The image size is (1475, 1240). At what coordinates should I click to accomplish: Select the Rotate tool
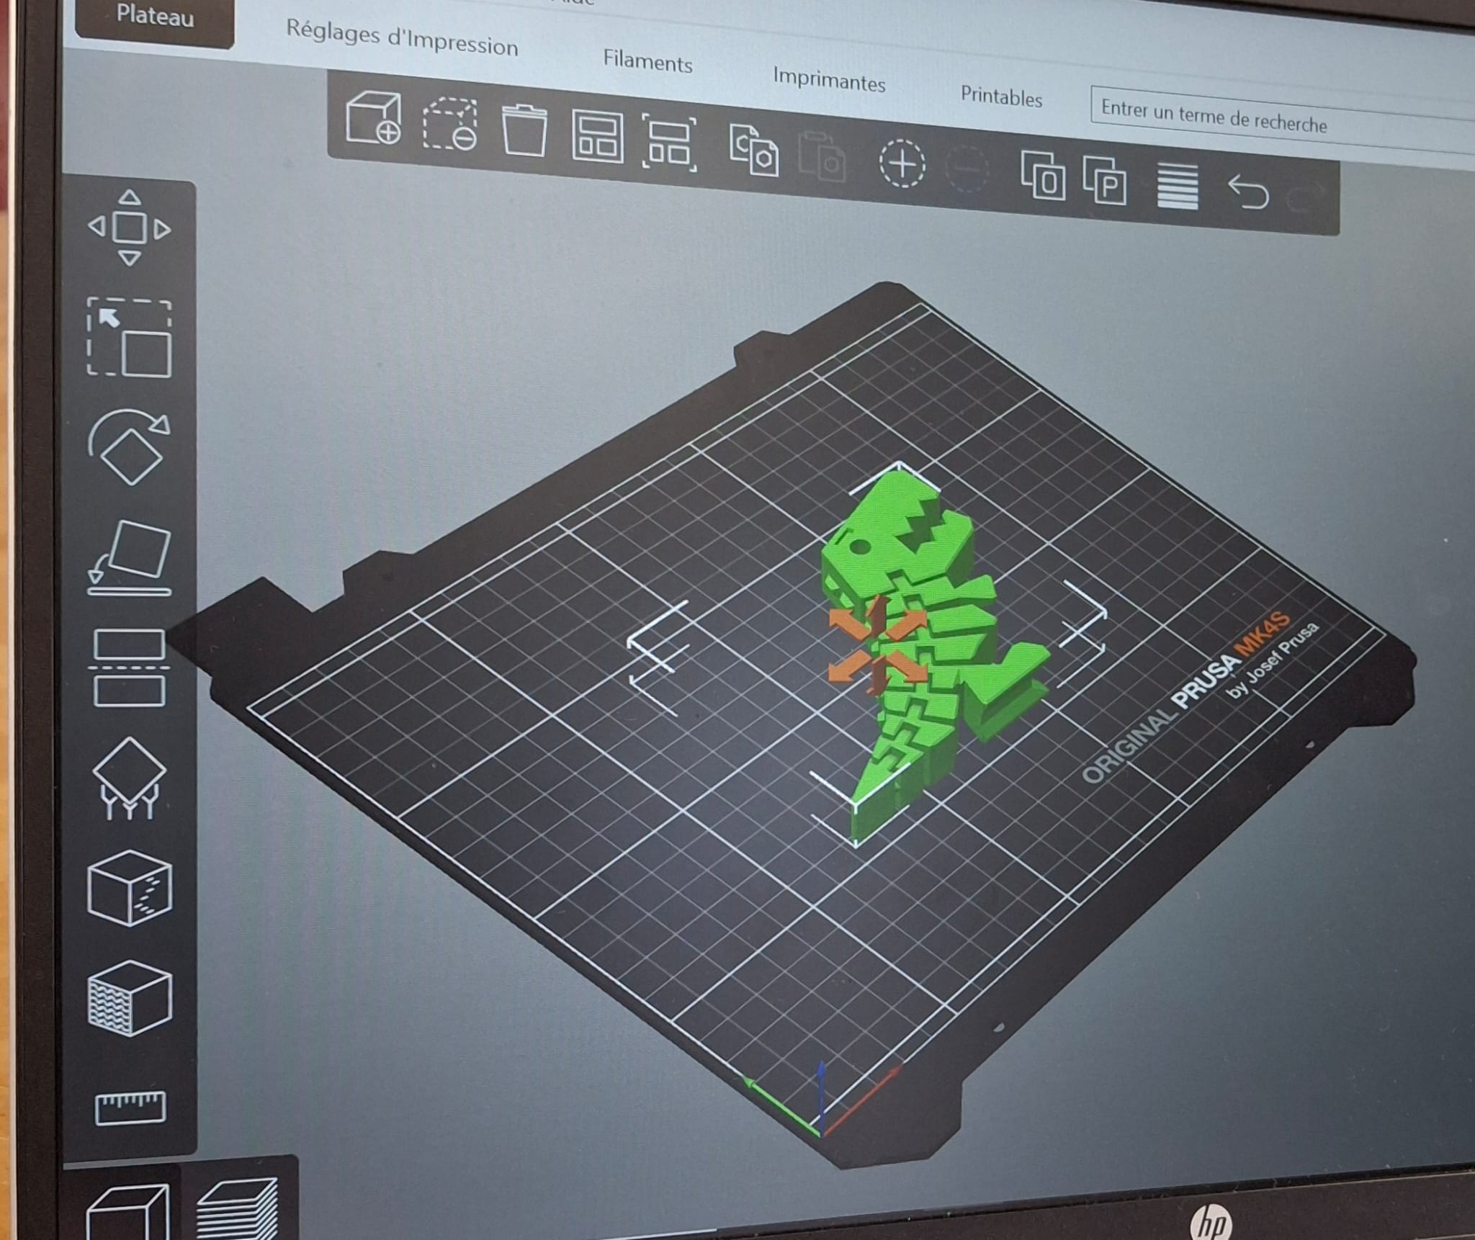click(x=129, y=447)
